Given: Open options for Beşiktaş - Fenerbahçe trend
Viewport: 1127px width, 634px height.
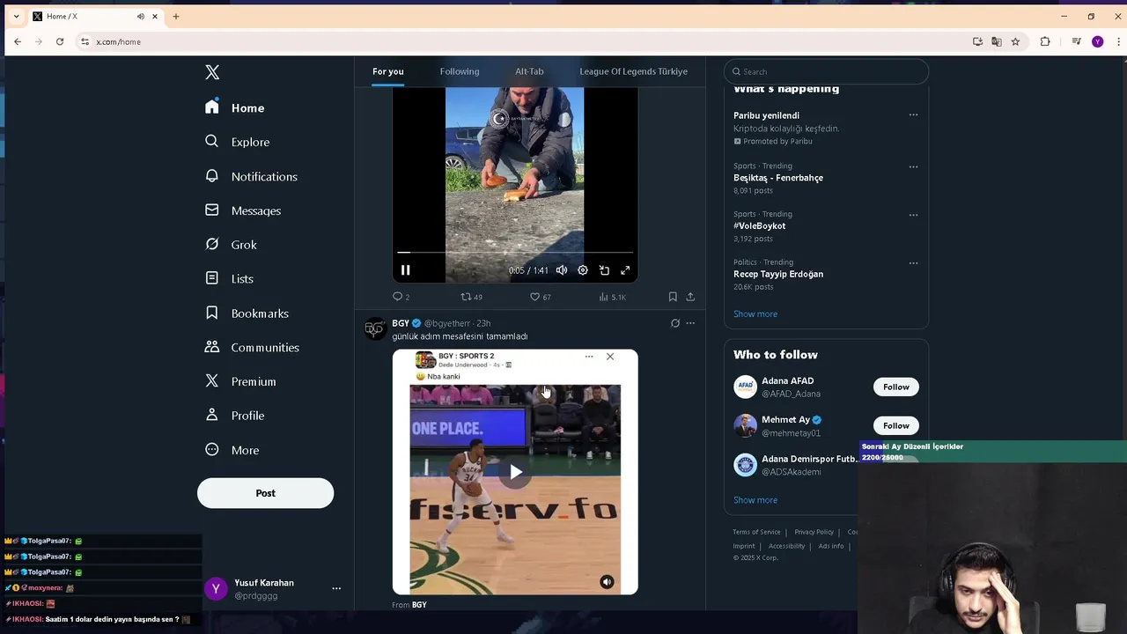Looking at the screenshot, I should coord(913,166).
